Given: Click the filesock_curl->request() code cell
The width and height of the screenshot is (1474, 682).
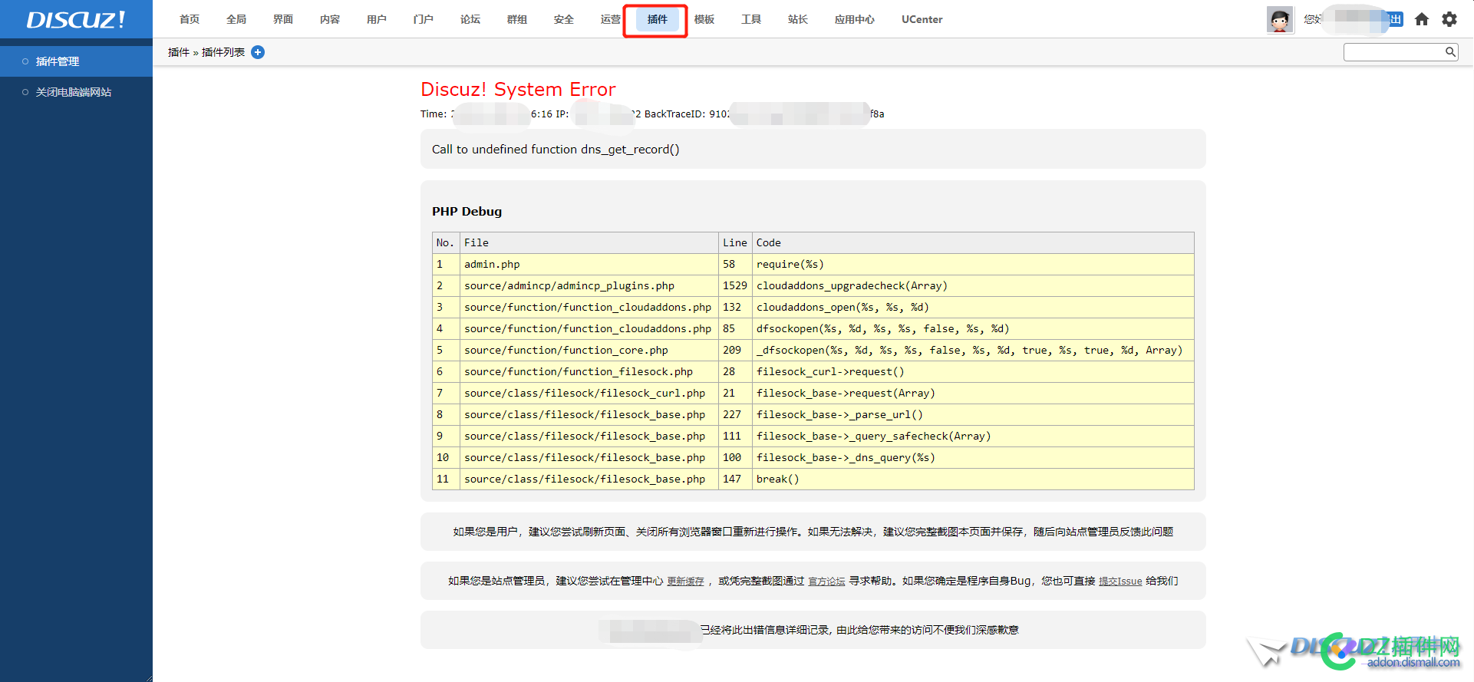Looking at the screenshot, I should click(x=973, y=371).
